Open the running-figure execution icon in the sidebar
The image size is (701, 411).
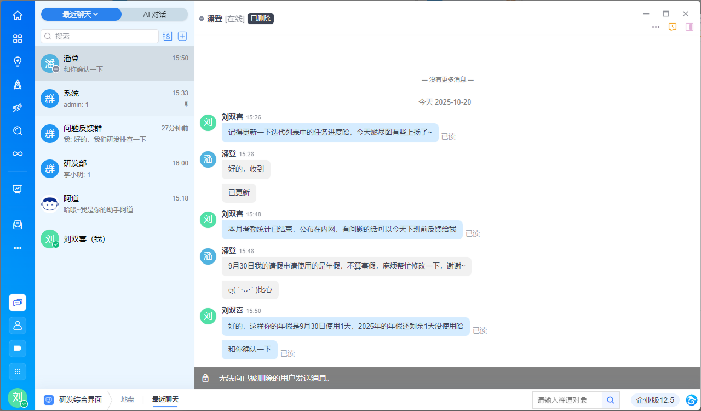pyautogui.click(x=18, y=107)
